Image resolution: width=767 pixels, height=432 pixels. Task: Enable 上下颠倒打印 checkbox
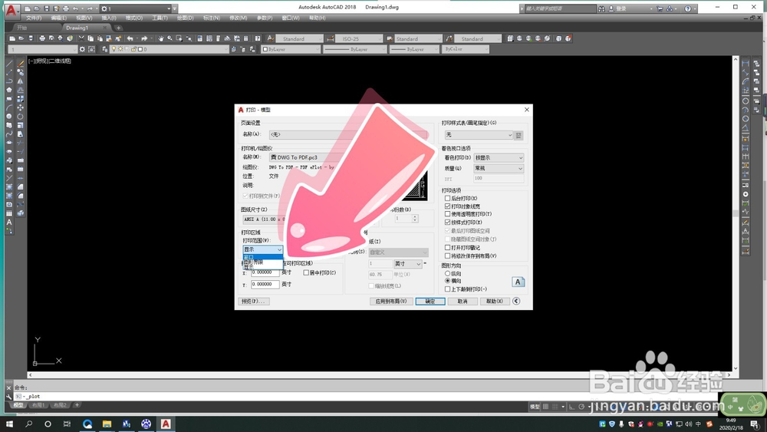click(448, 289)
